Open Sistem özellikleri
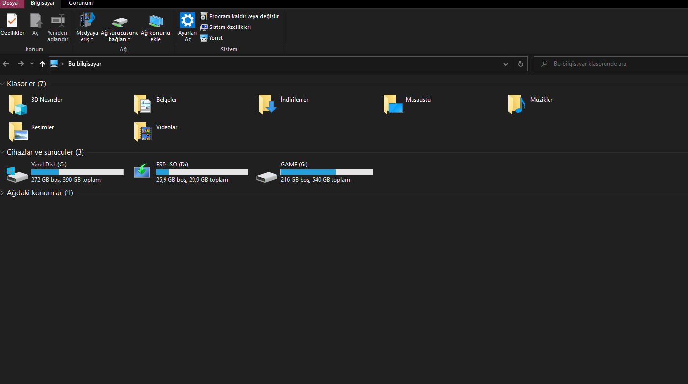Image resolution: width=688 pixels, height=384 pixels. [x=226, y=27]
